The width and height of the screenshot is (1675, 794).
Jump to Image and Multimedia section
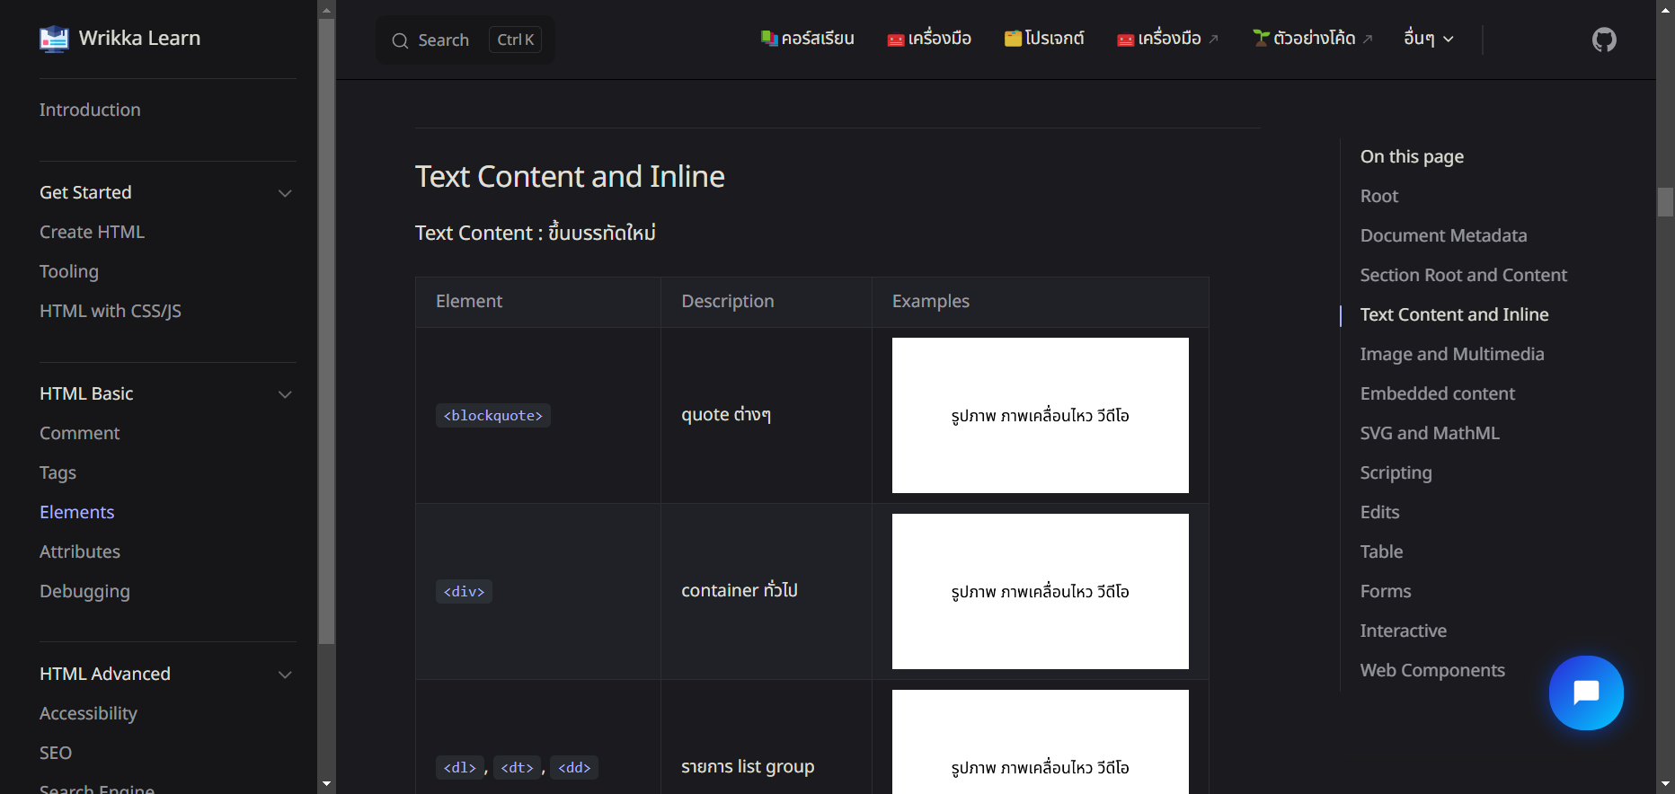(x=1451, y=354)
